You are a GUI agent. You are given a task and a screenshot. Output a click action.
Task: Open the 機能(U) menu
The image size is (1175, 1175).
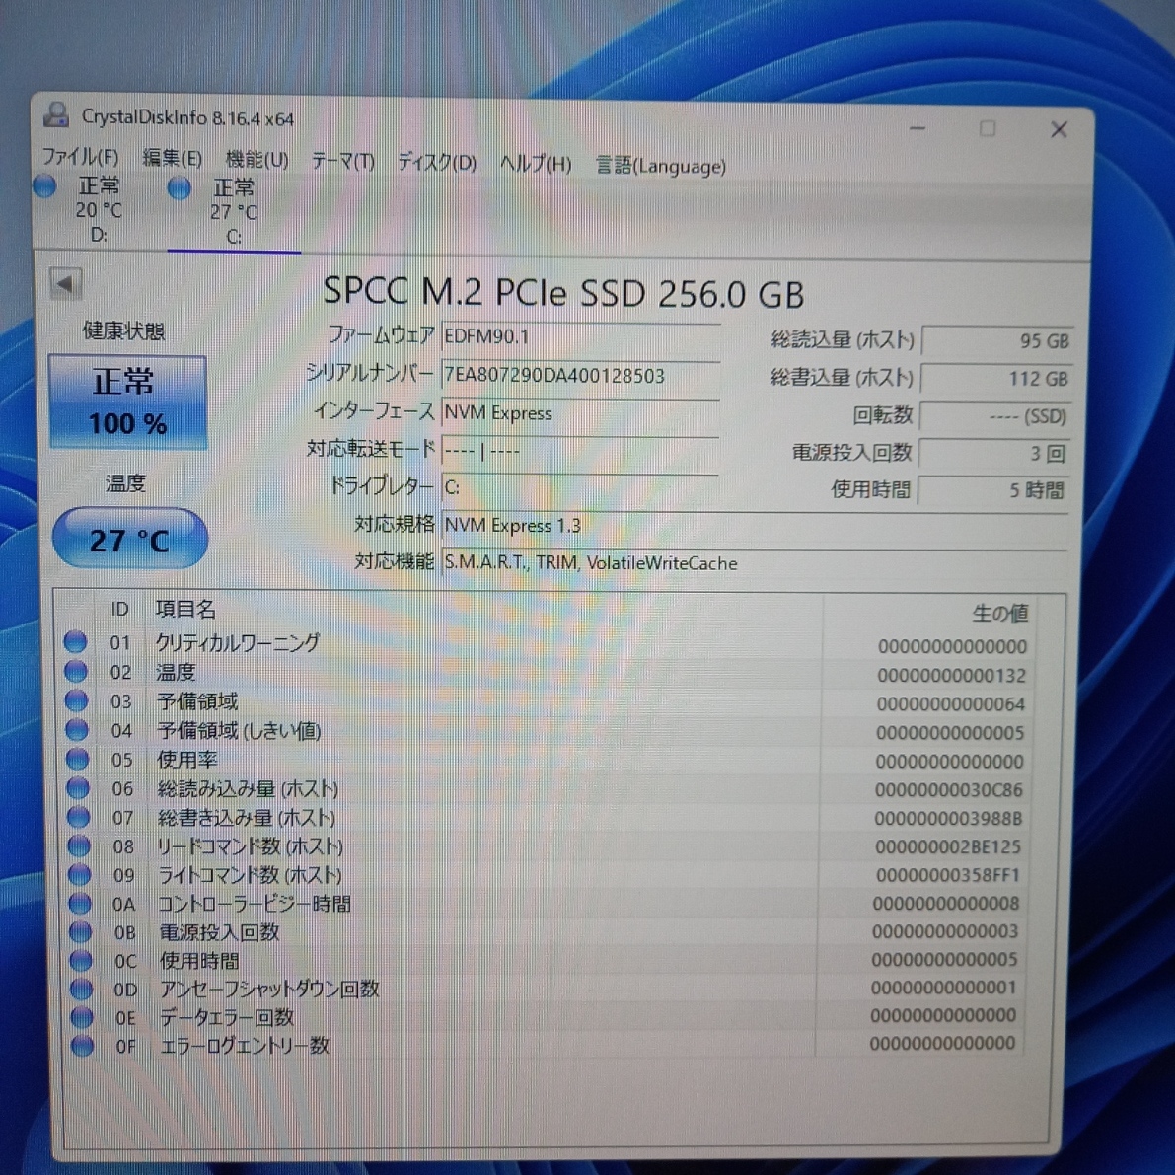257,159
